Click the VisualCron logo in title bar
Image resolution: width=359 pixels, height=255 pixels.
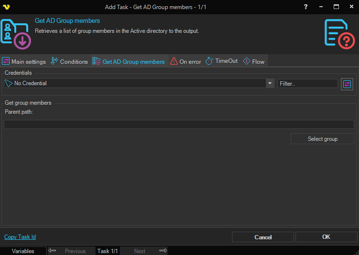[7, 7]
